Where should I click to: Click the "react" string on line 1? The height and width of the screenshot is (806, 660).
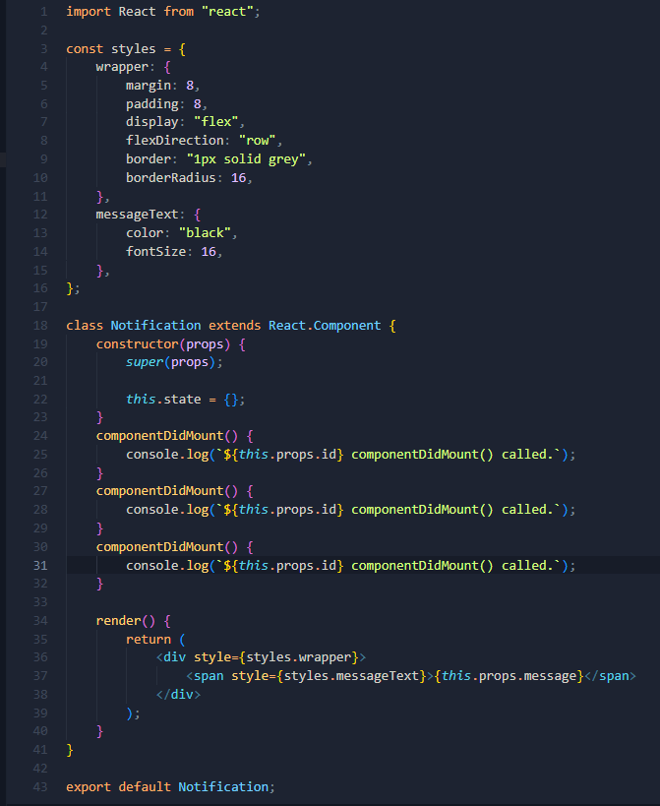227,11
